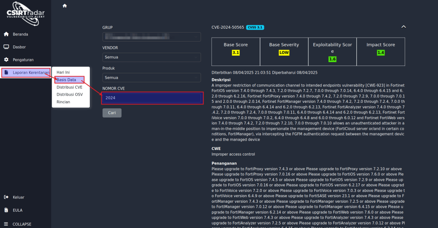Focus the NOMOR CVE input field

[x=152, y=98]
